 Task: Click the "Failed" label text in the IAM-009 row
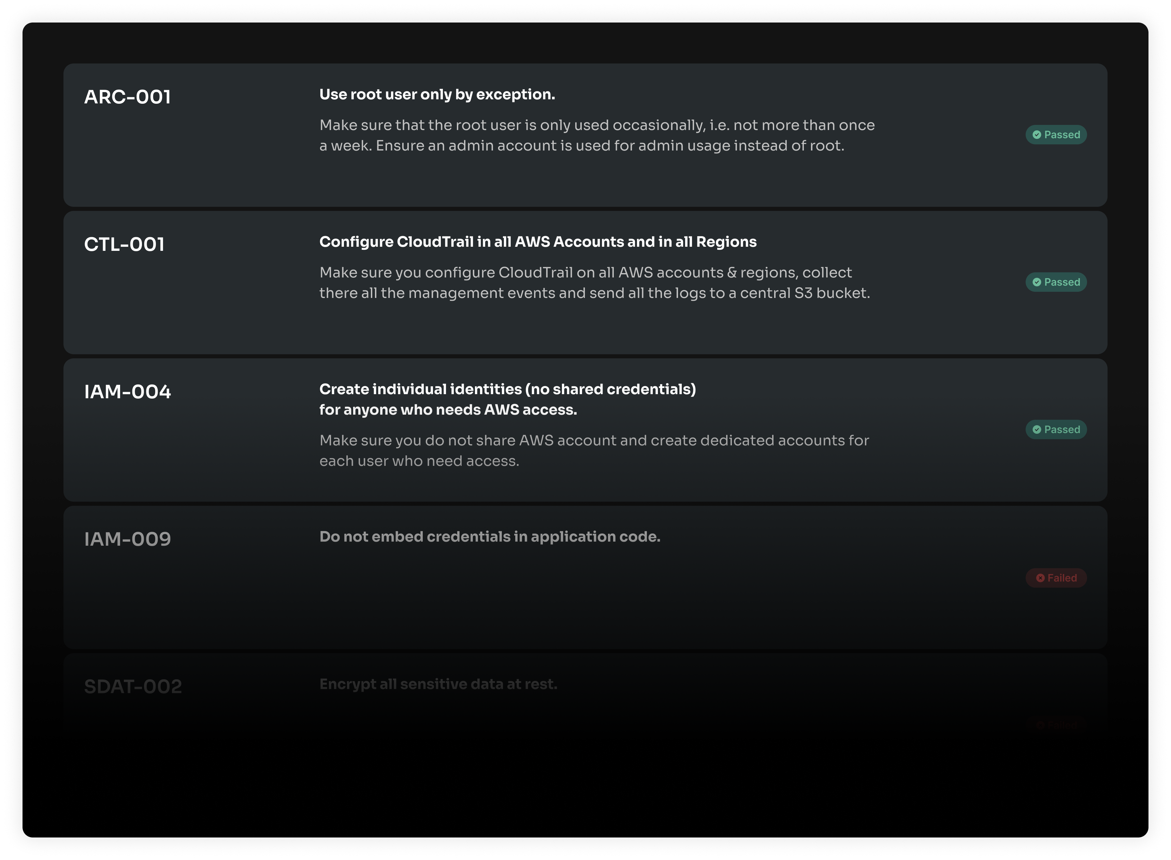1062,578
